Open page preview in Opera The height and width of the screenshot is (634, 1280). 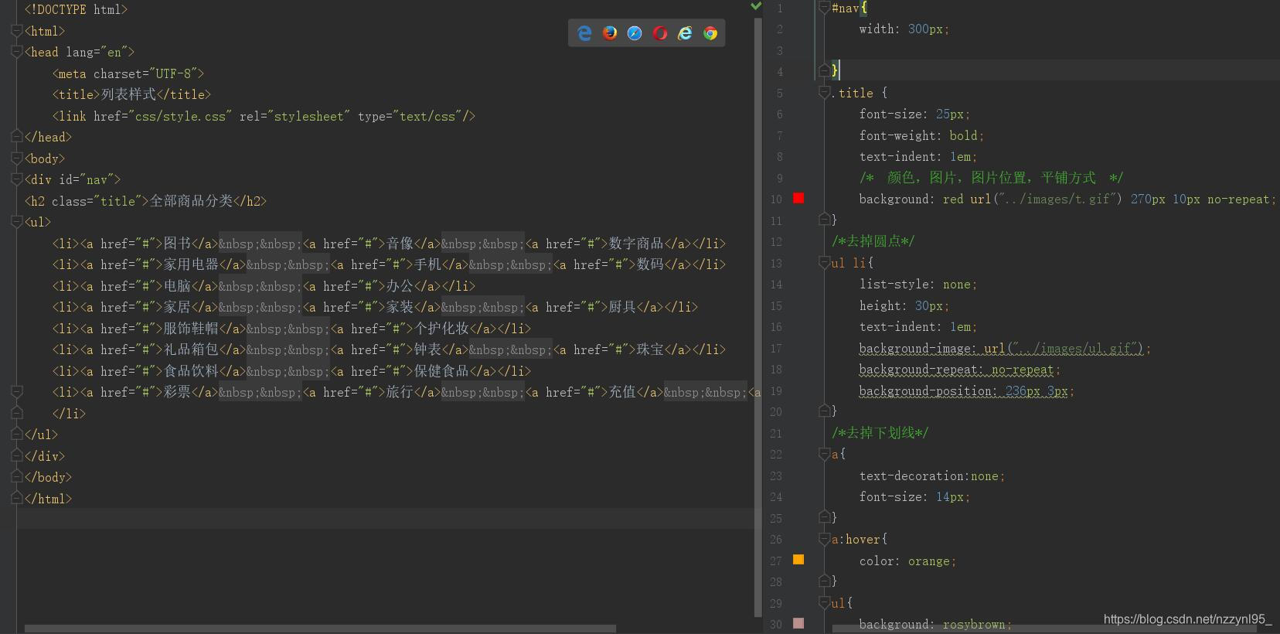(660, 32)
